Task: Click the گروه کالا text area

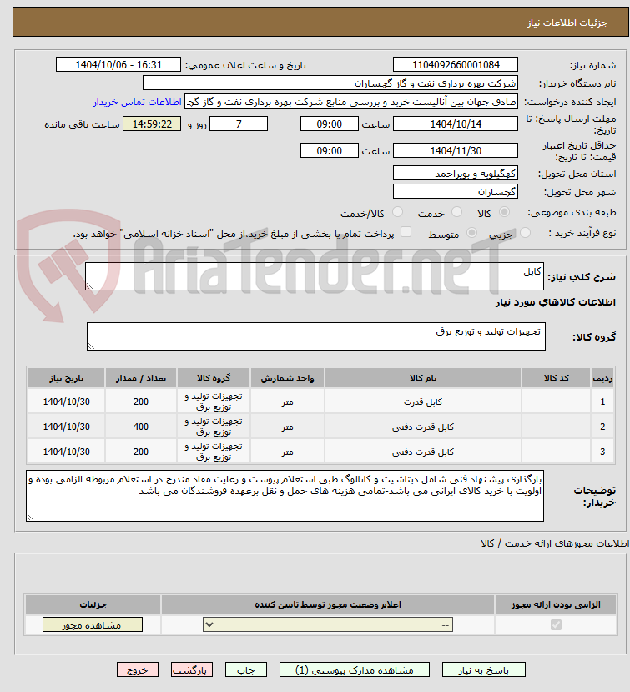Action: [x=316, y=336]
